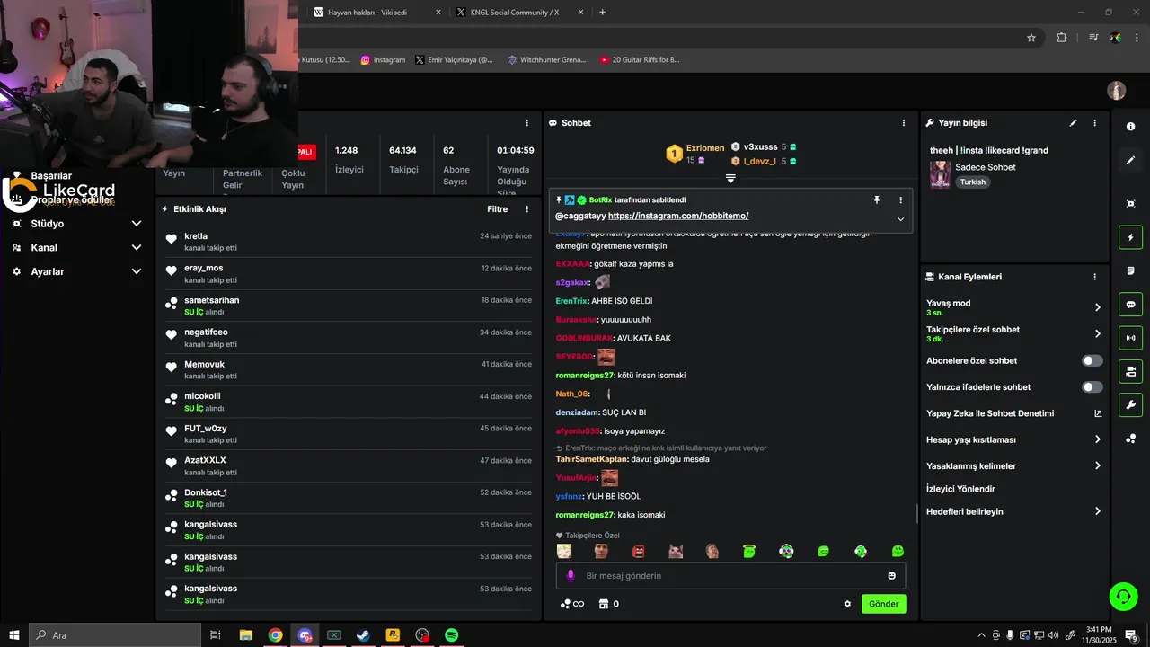Click the Turkish language tag
1150x647 pixels.
click(972, 182)
